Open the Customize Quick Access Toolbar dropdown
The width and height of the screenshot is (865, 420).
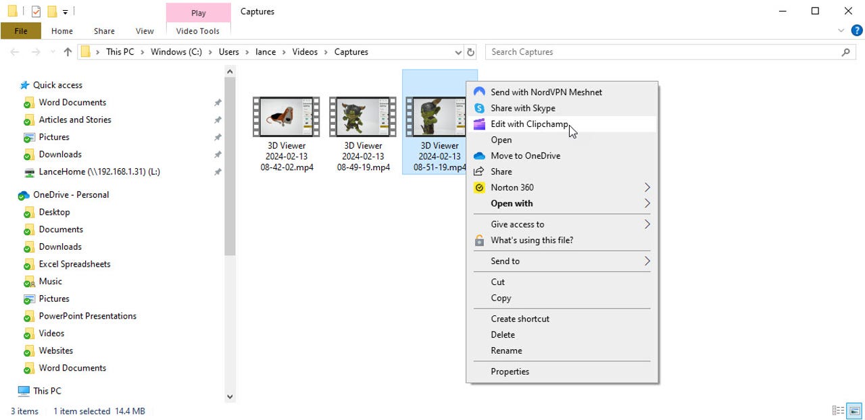point(65,11)
